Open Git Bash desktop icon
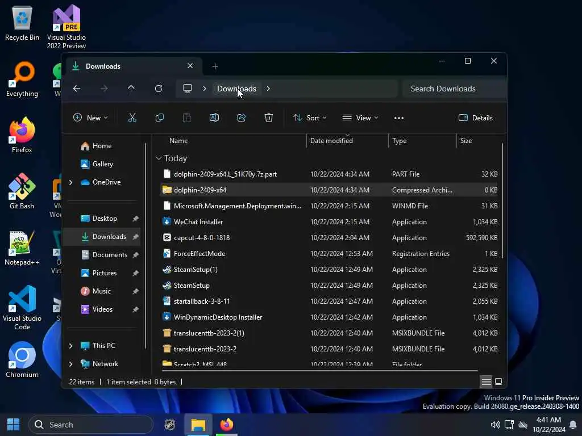The height and width of the screenshot is (436, 582). tap(22, 191)
